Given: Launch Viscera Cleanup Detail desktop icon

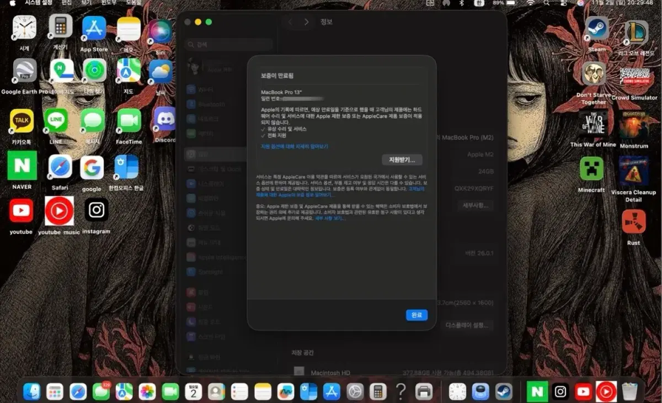Looking at the screenshot, I should click(633, 172).
